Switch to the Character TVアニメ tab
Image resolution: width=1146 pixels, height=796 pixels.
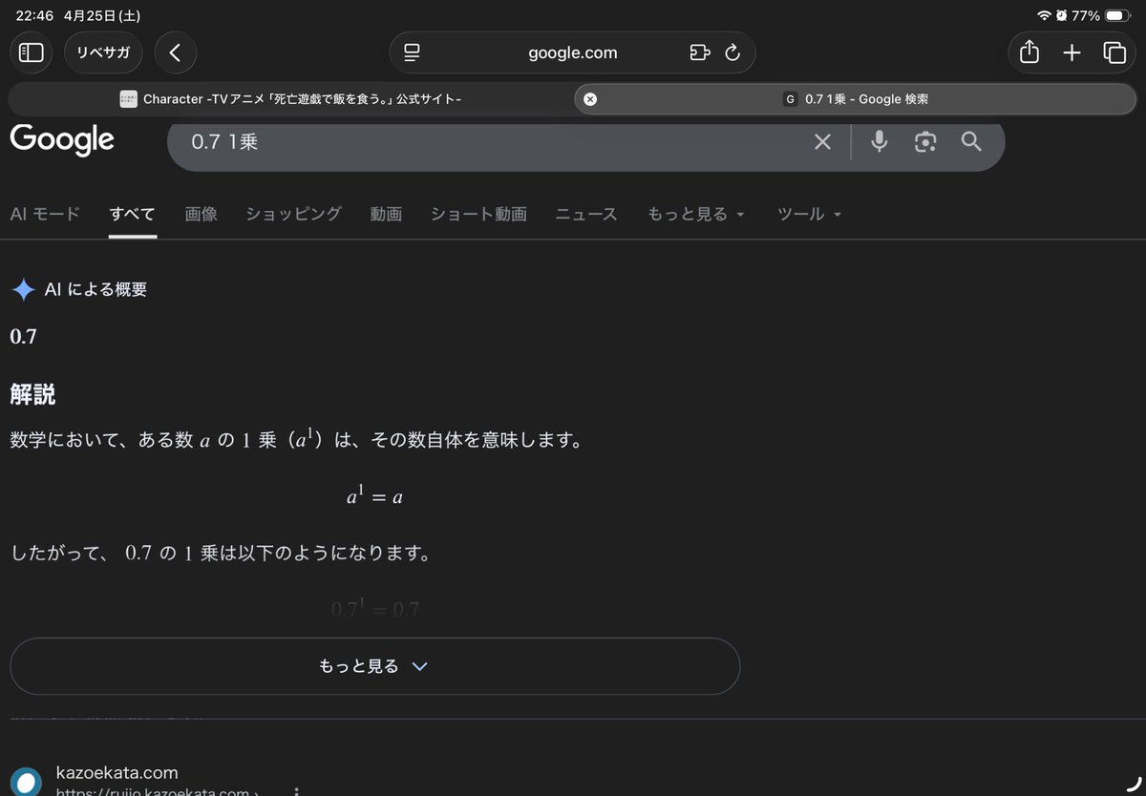[291, 98]
